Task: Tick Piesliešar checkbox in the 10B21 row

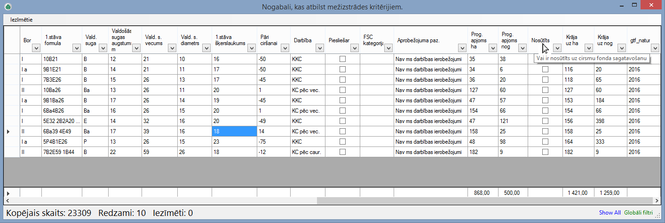Action: 343,59
